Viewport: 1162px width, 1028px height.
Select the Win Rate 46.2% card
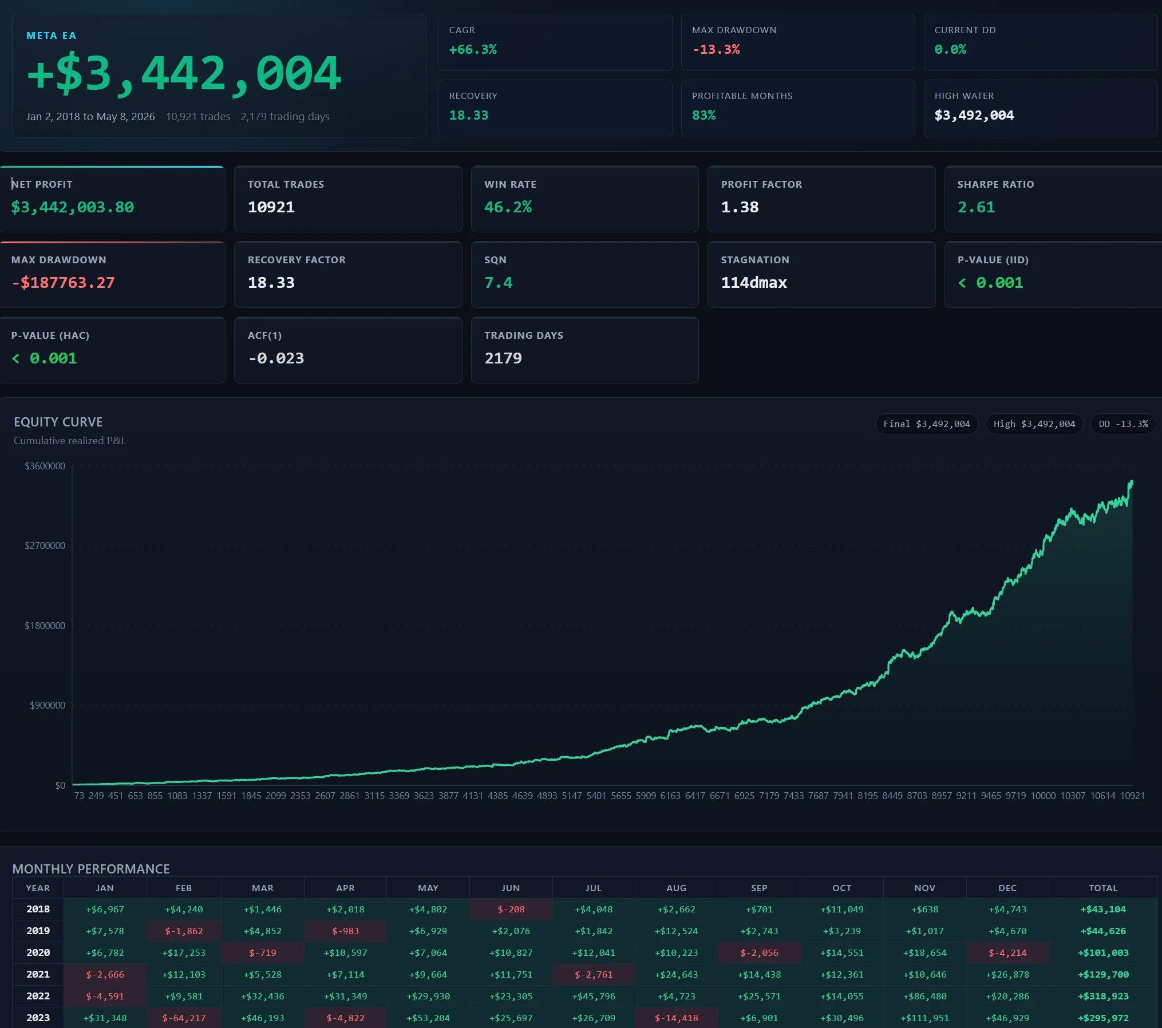pos(584,199)
